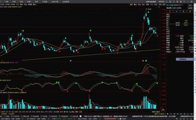Click green sell arrow below 19.05 high

pos(148,12)
